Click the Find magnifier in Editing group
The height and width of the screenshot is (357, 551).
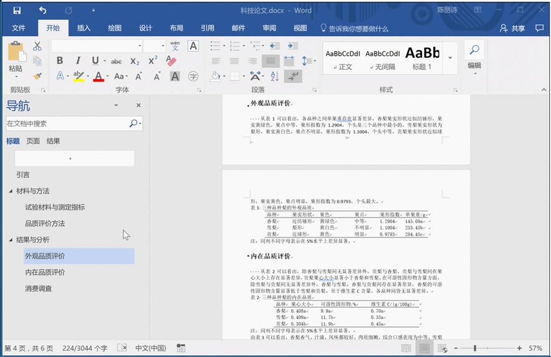tap(474, 50)
